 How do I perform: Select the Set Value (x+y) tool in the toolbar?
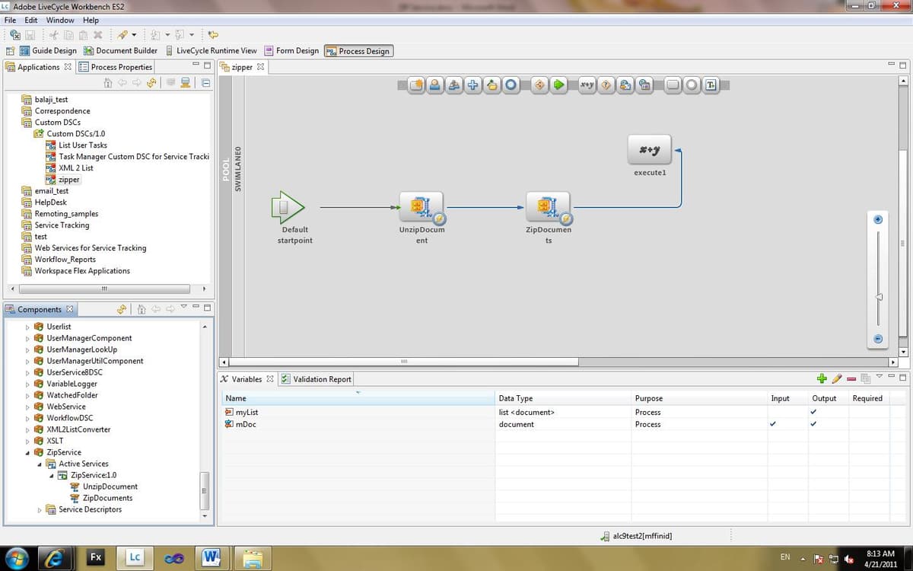(x=586, y=85)
